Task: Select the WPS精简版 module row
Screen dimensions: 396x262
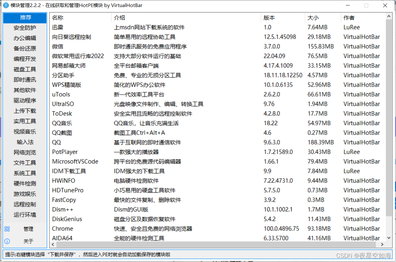Action: coord(217,85)
